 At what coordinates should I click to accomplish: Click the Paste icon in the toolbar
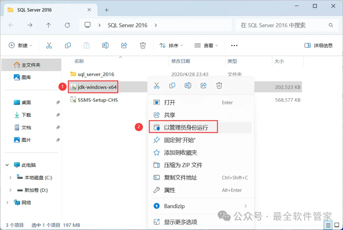coord(87,45)
